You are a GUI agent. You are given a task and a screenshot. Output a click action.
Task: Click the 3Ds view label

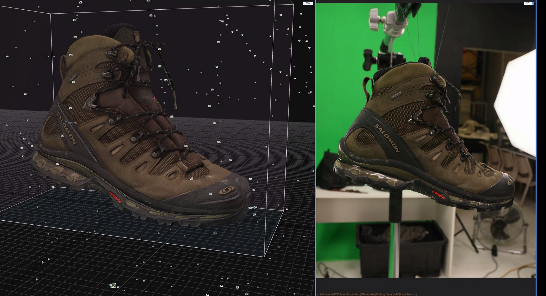click(x=308, y=3)
